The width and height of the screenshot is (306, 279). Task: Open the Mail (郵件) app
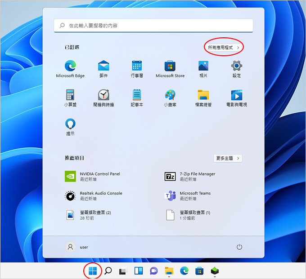103,69
